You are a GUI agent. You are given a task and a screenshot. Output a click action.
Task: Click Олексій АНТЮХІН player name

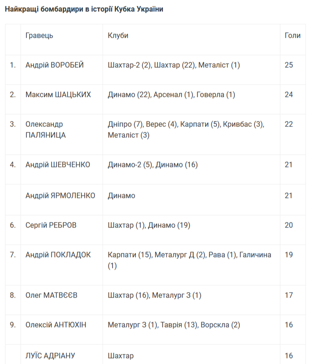(x=56, y=325)
